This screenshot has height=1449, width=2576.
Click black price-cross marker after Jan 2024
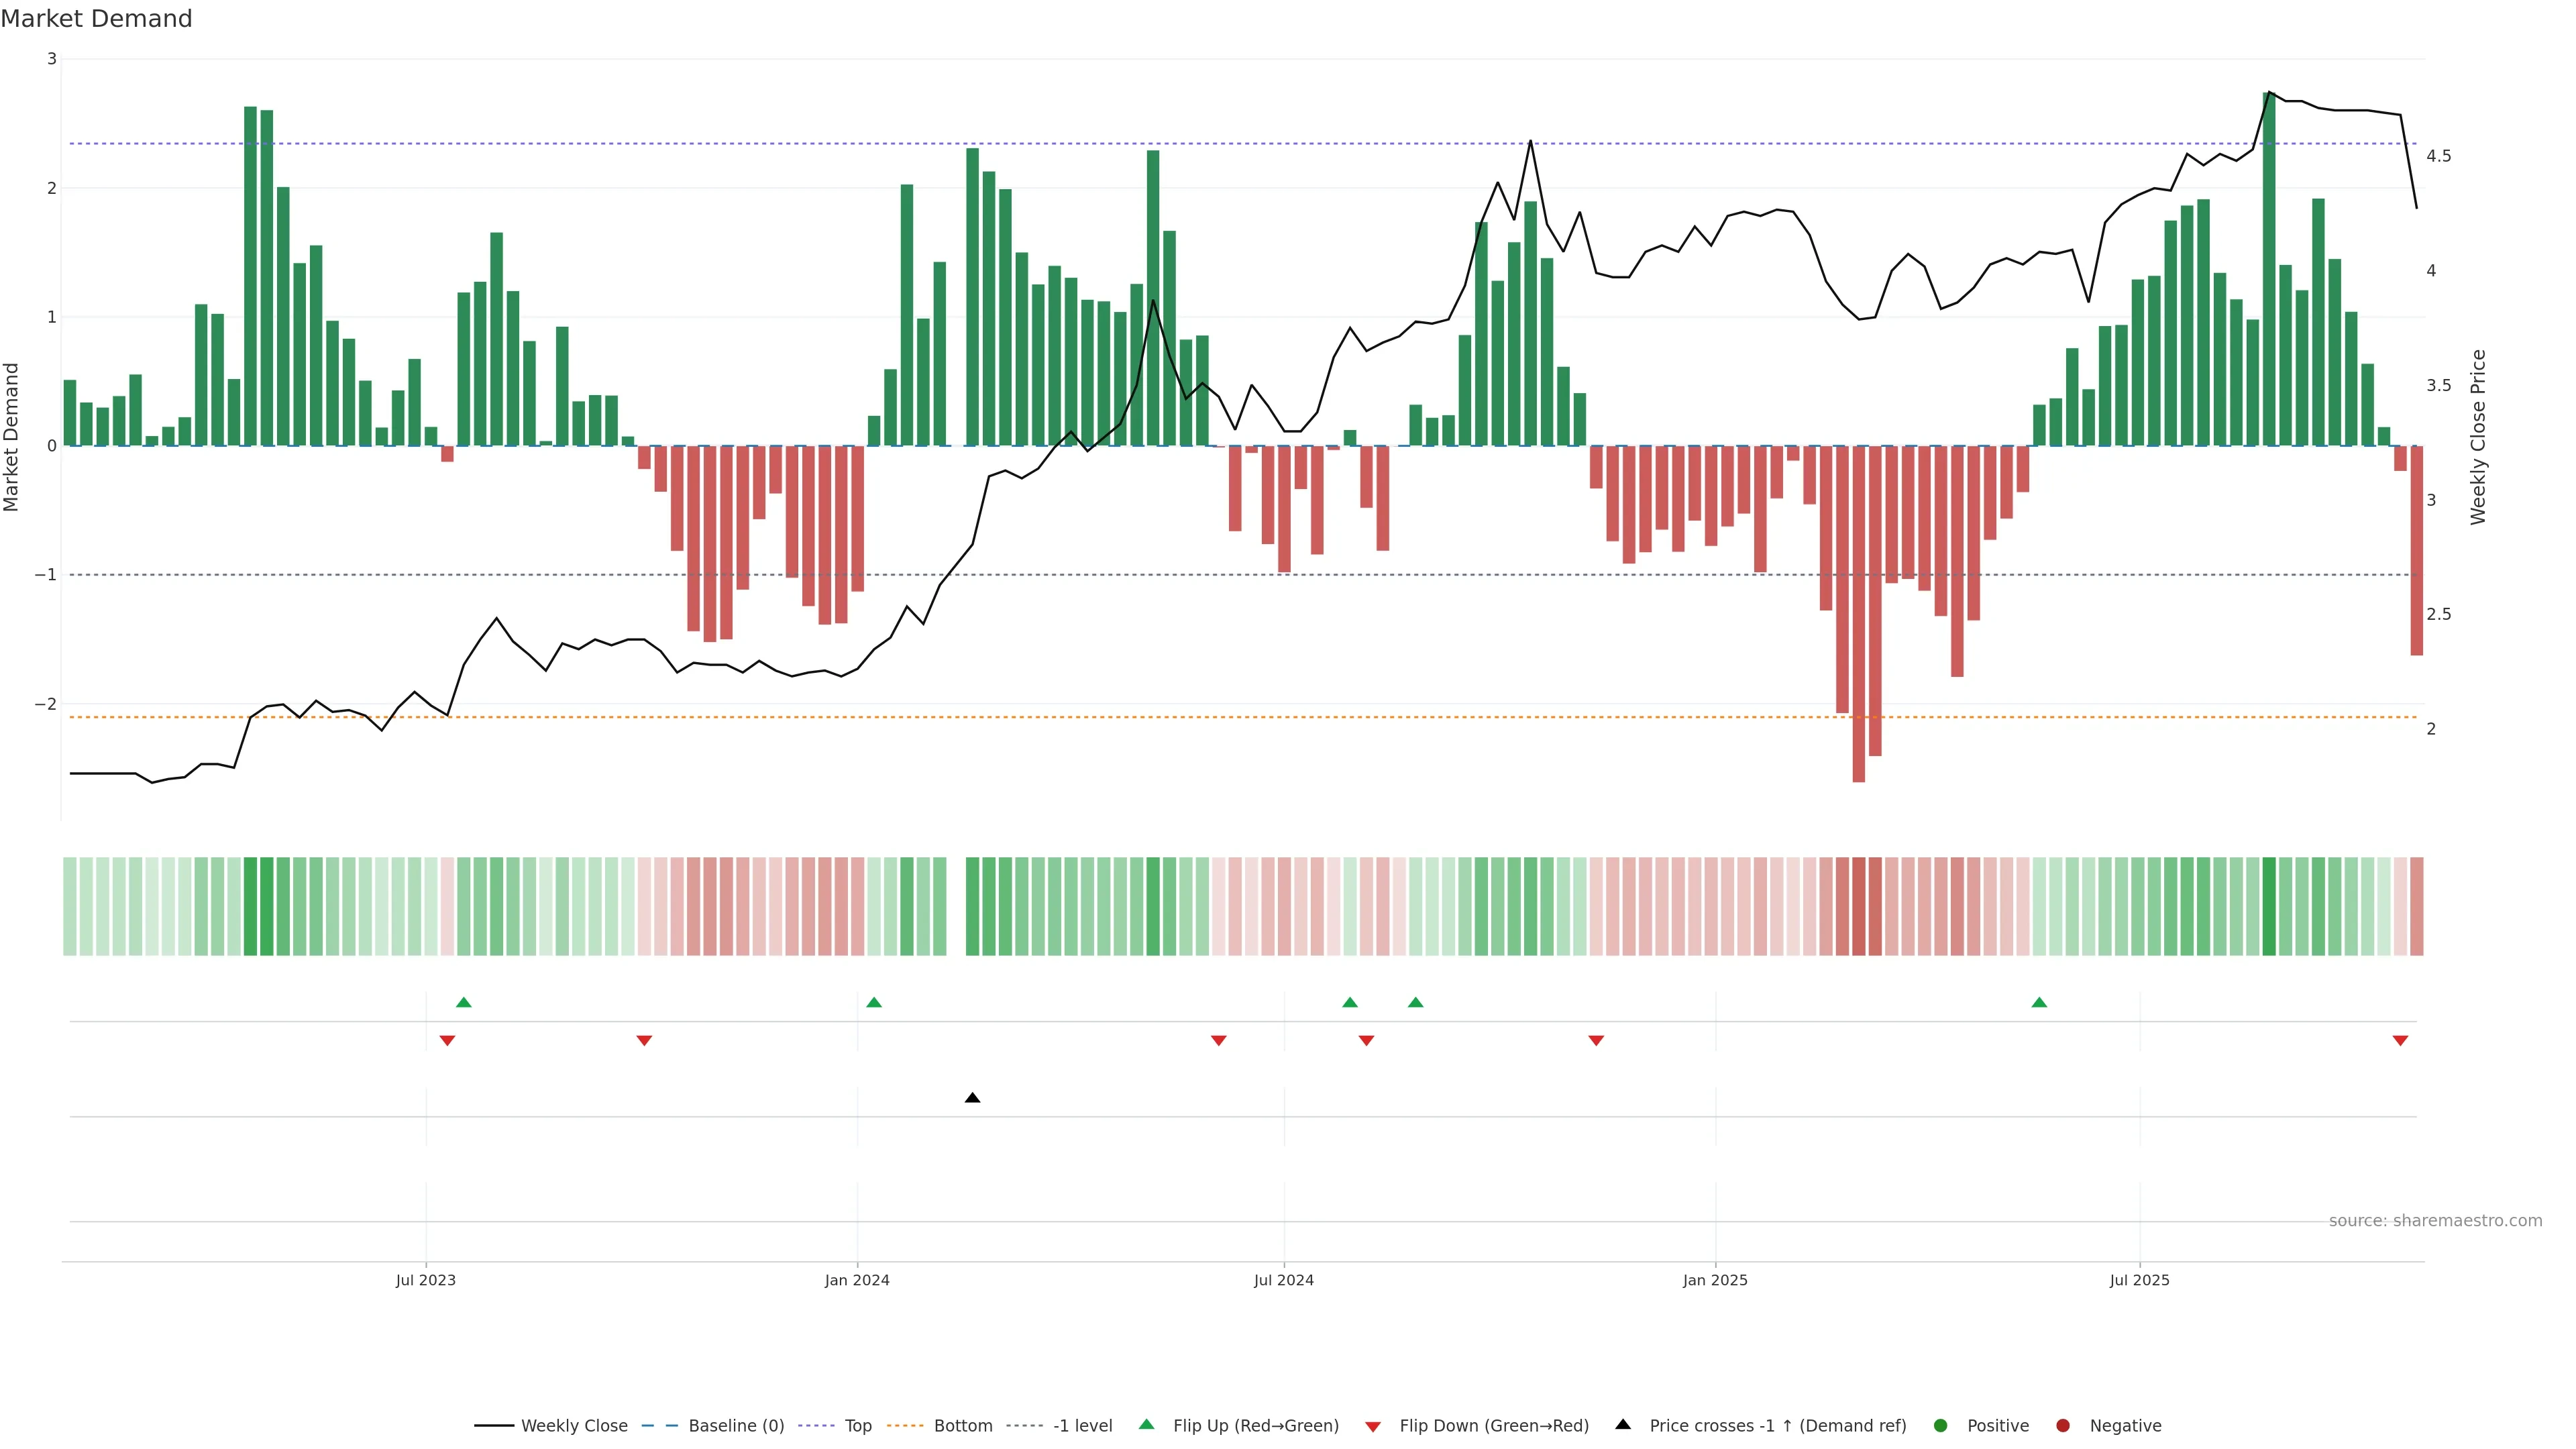click(x=972, y=1098)
